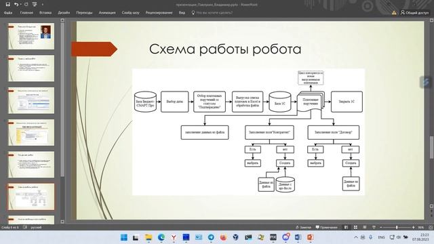The width and height of the screenshot is (434, 244).
Task: Switch to the Главная ribbon tab
Action: [26, 13]
